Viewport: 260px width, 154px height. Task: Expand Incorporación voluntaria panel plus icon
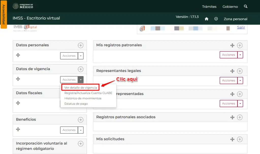point(80,144)
